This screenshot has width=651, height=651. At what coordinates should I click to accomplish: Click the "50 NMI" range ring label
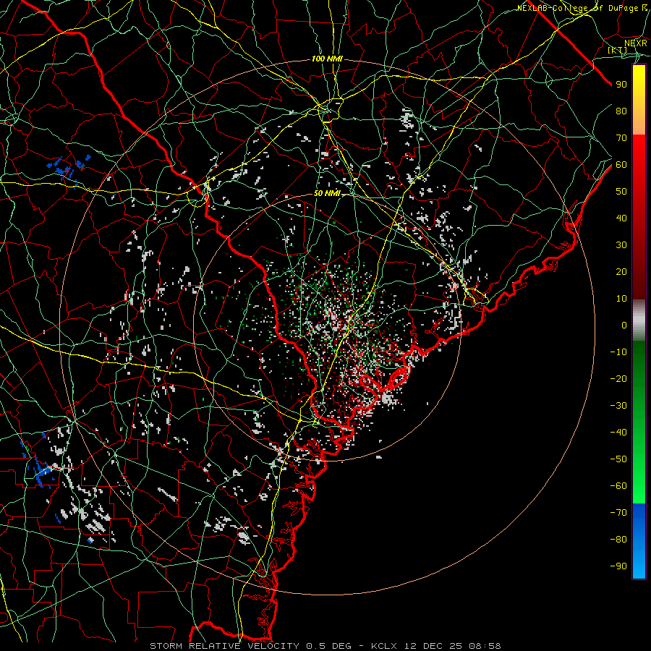[327, 193]
